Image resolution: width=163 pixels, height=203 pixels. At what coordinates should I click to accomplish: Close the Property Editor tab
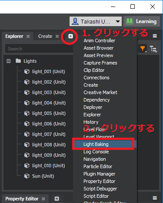[43, 199]
